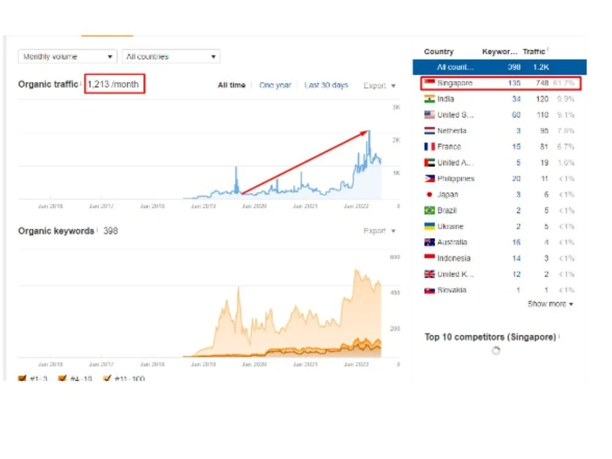Open Export menu for Organic traffic
612x459 pixels.
379,86
